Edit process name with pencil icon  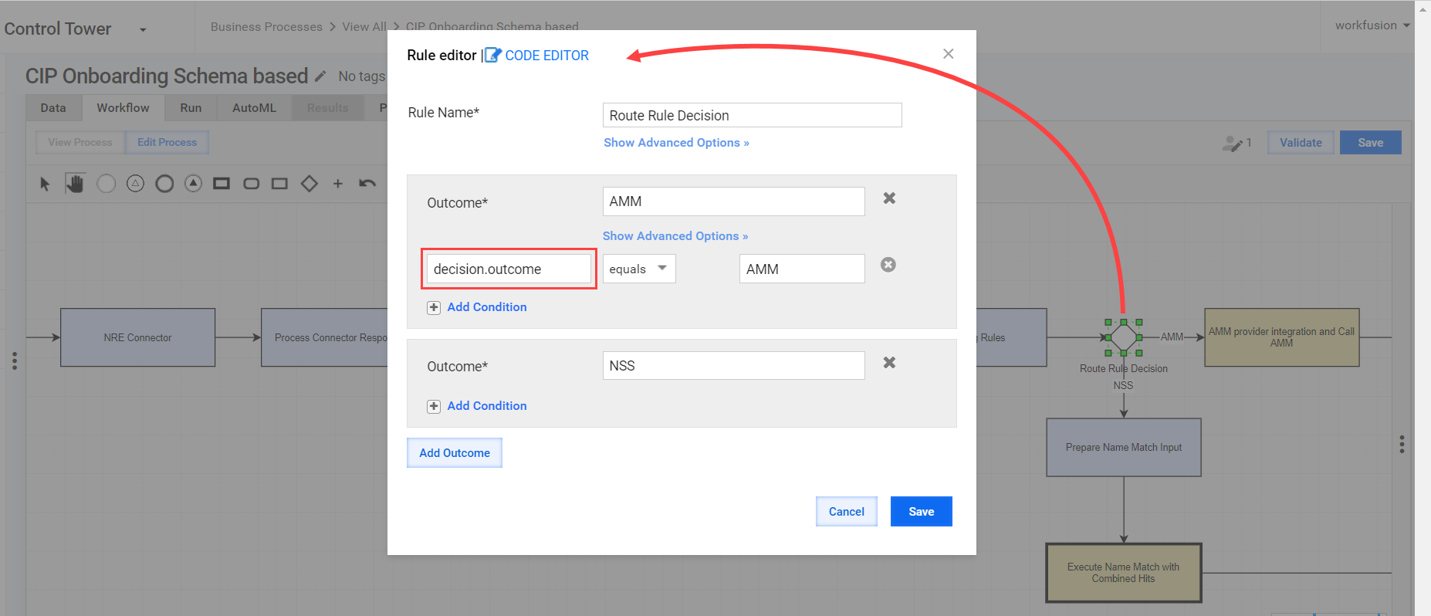(x=321, y=76)
